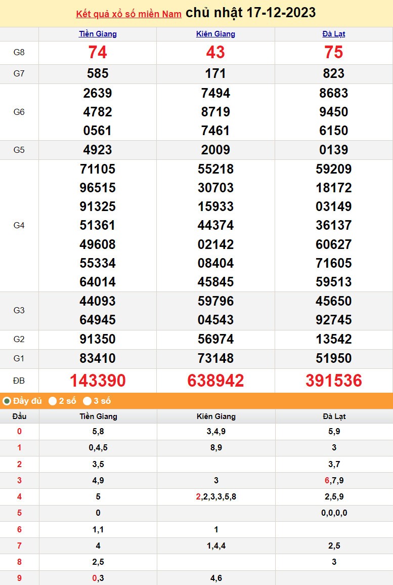Click Đà Lạt special prize 391536
Screen dimensions: 393x585
334,381
